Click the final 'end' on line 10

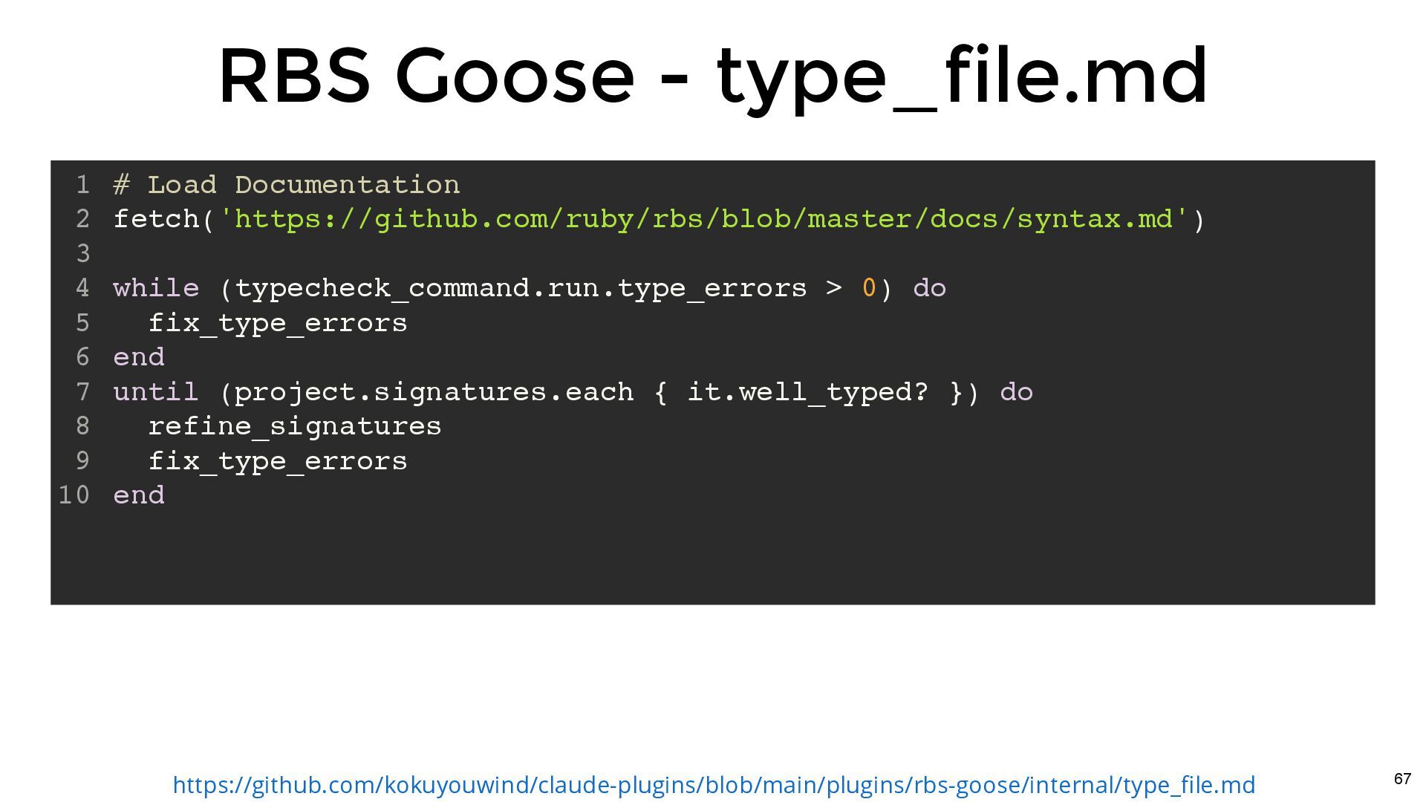[x=139, y=495]
